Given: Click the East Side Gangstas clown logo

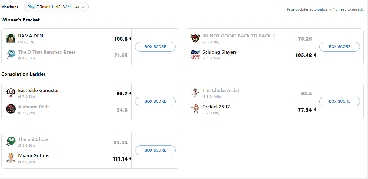Looking at the screenshot, I should 11,93.
